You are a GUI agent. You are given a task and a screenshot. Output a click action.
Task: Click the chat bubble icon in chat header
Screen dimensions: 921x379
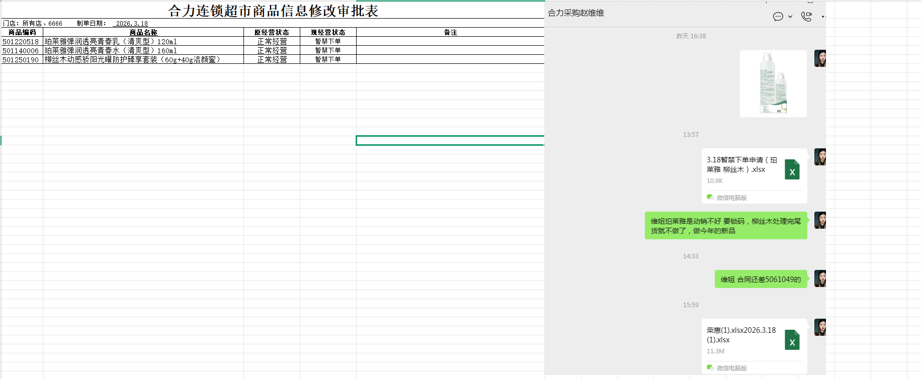coord(778,17)
